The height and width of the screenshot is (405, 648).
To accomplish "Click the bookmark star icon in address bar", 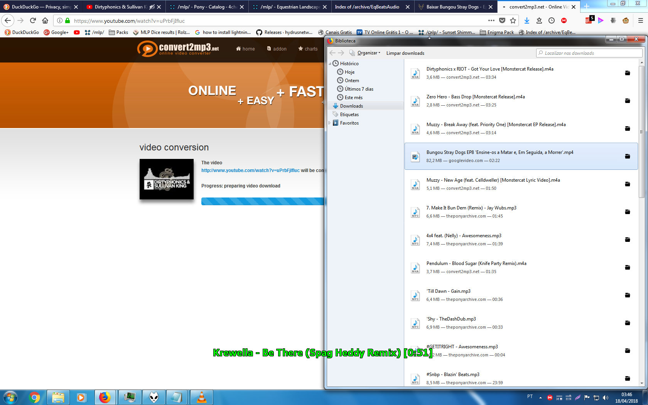I will 513,20.
